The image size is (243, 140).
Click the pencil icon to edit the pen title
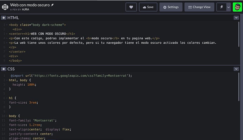pyautogui.click(x=52, y=5)
